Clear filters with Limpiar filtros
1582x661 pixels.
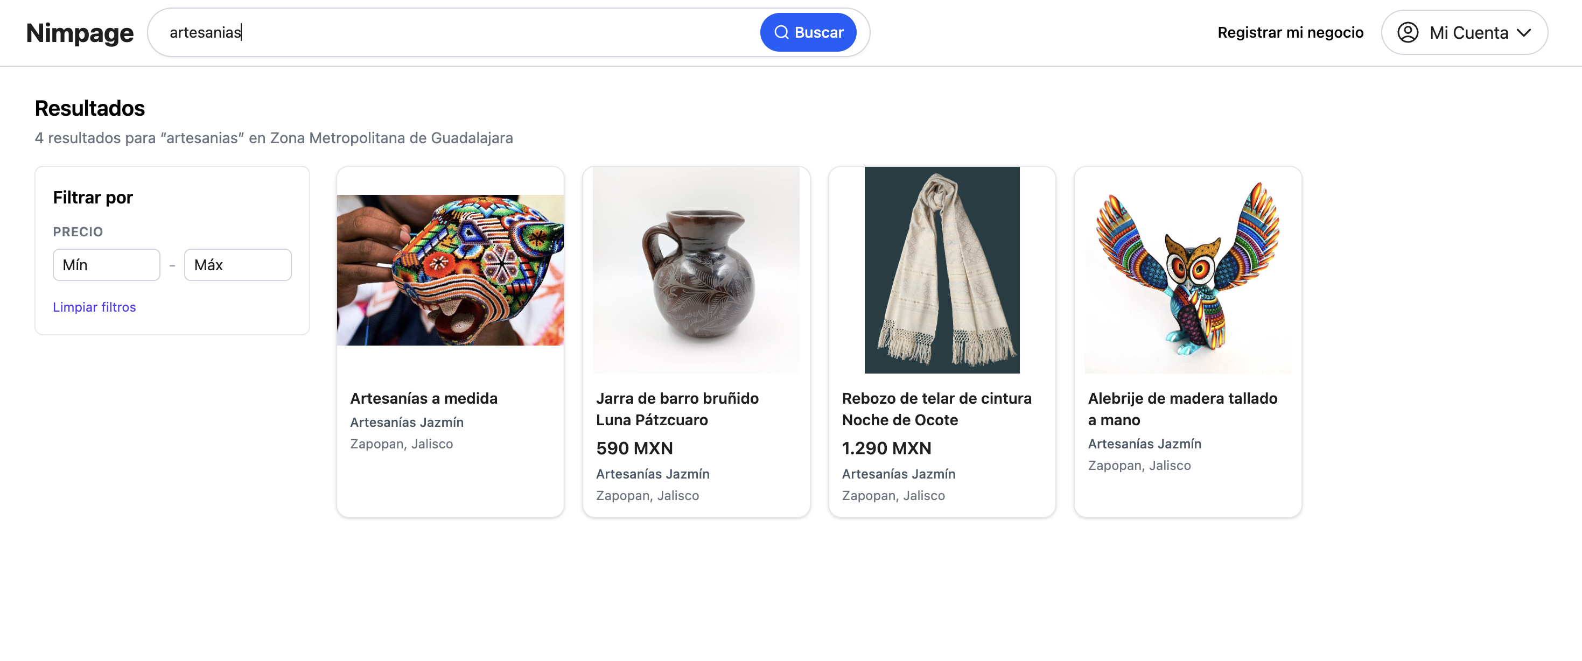(x=94, y=307)
